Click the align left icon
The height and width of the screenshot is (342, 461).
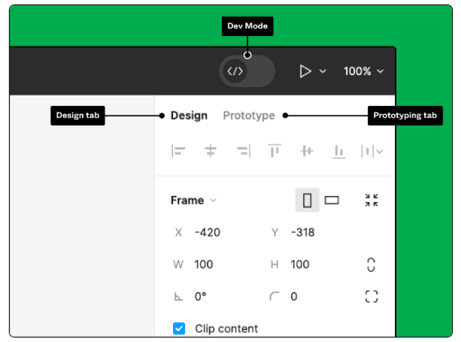179,151
